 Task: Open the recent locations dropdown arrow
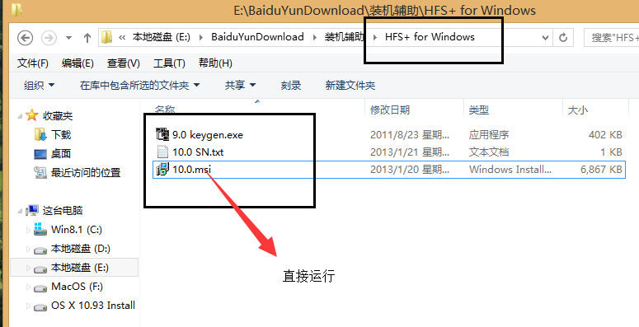(68, 38)
